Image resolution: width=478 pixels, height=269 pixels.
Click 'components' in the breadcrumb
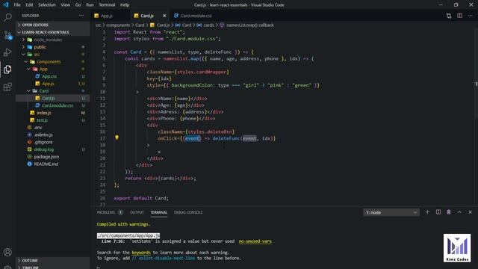pos(118,25)
